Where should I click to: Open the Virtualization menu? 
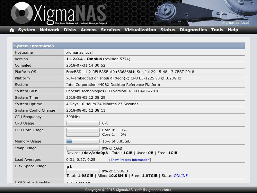pos(140,30)
